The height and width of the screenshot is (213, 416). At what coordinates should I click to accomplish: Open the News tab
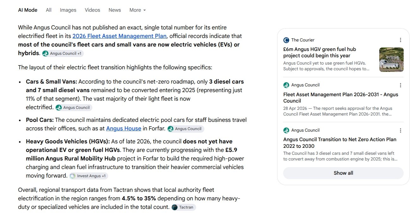115,10
